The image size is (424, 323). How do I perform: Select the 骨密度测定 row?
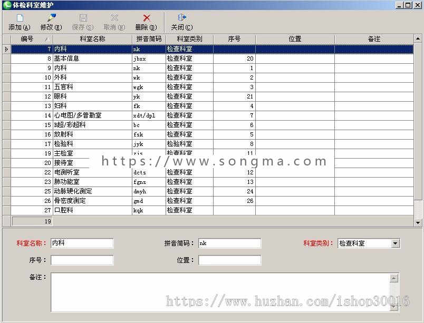[212, 201]
